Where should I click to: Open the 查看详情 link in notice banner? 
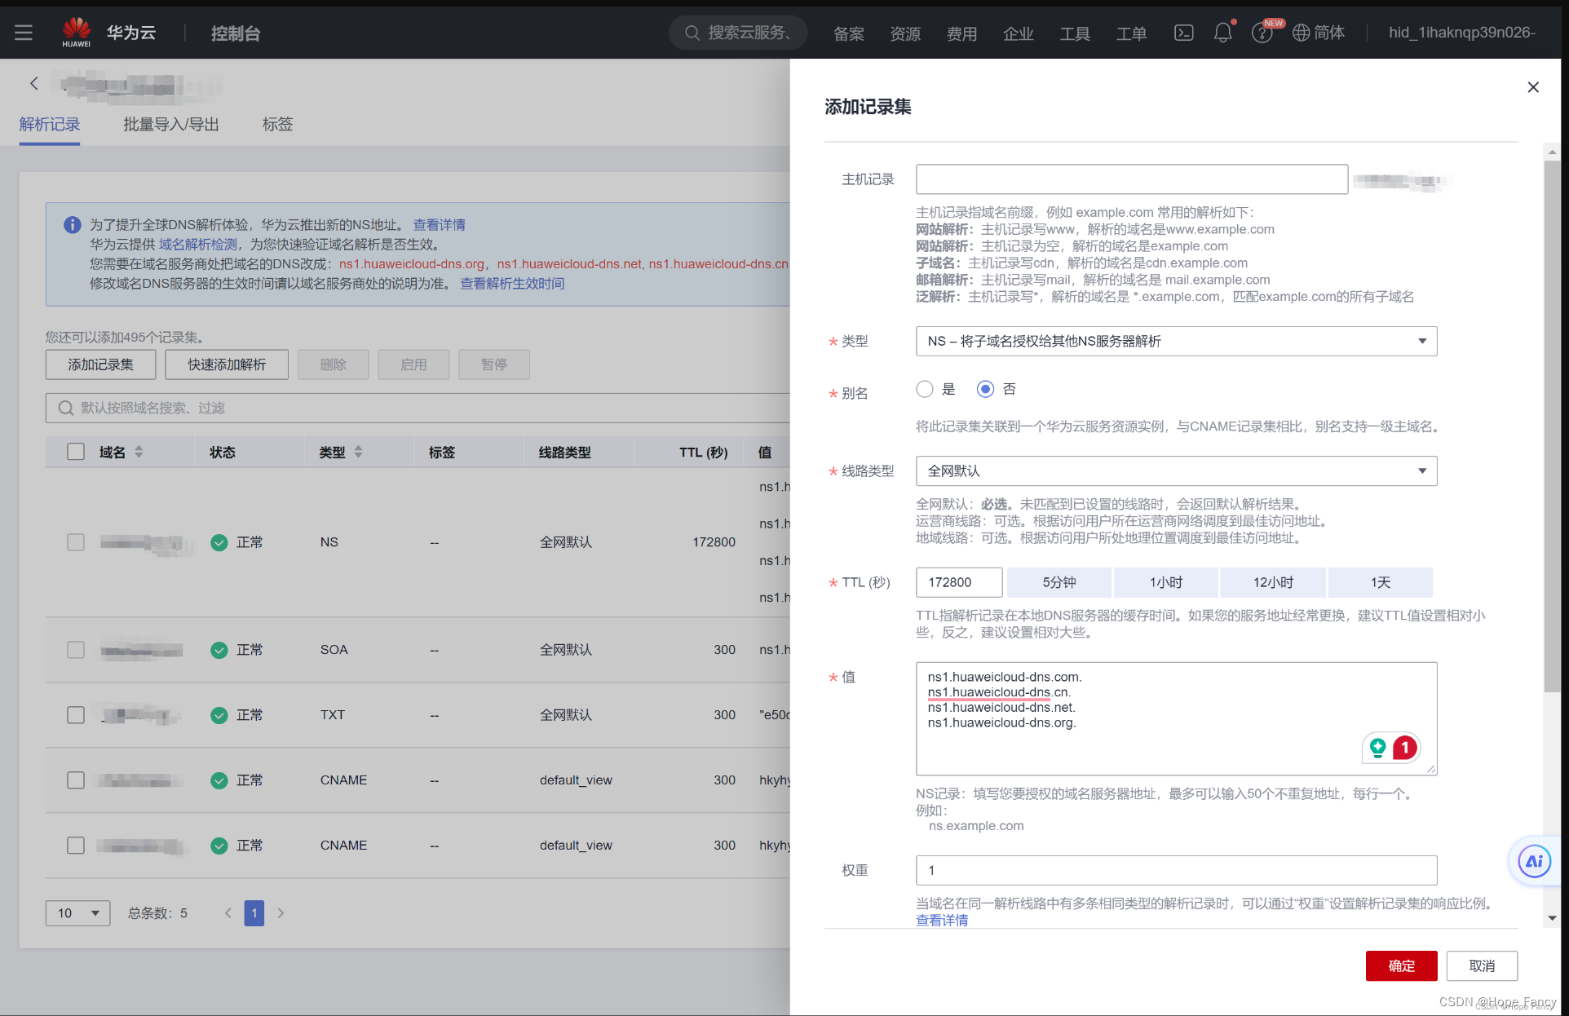[x=440, y=225]
